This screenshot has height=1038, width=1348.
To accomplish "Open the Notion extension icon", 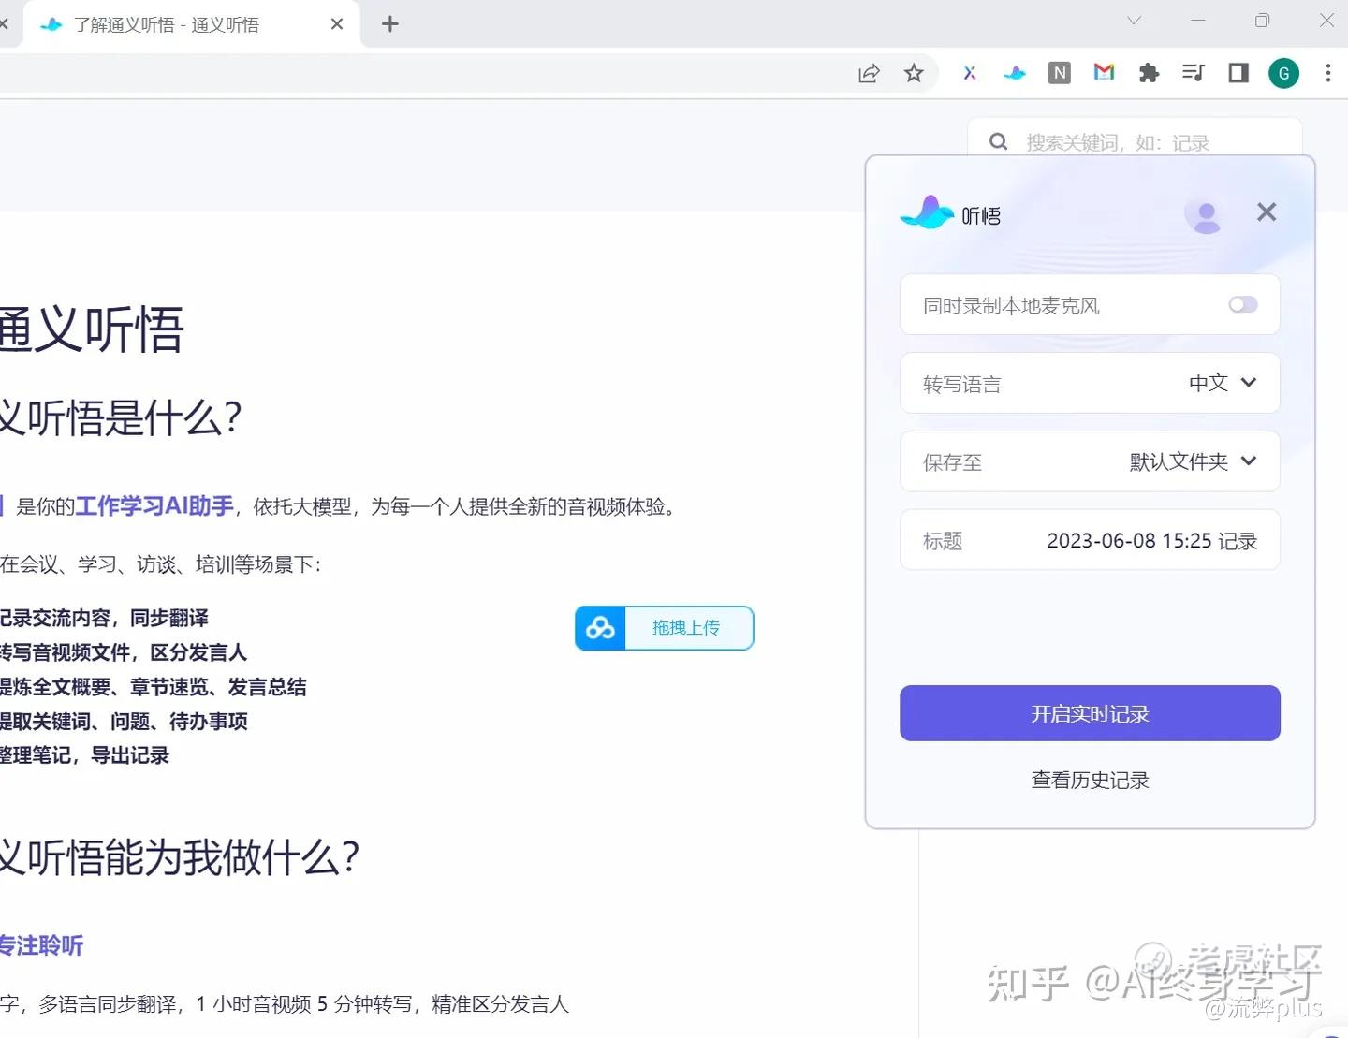I will coord(1060,73).
